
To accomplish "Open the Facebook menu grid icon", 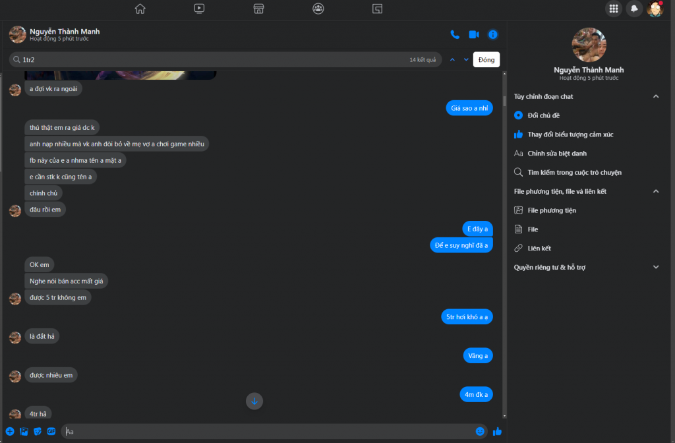I will [x=614, y=9].
